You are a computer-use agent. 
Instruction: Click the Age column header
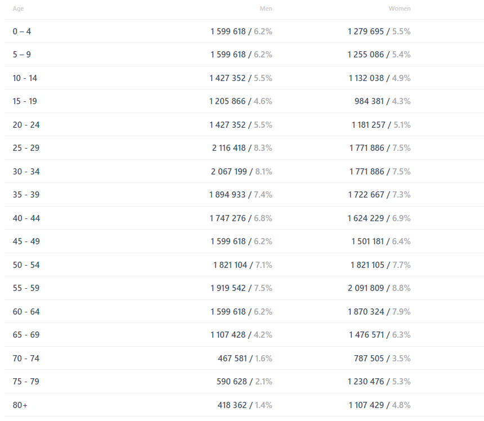click(x=18, y=8)
